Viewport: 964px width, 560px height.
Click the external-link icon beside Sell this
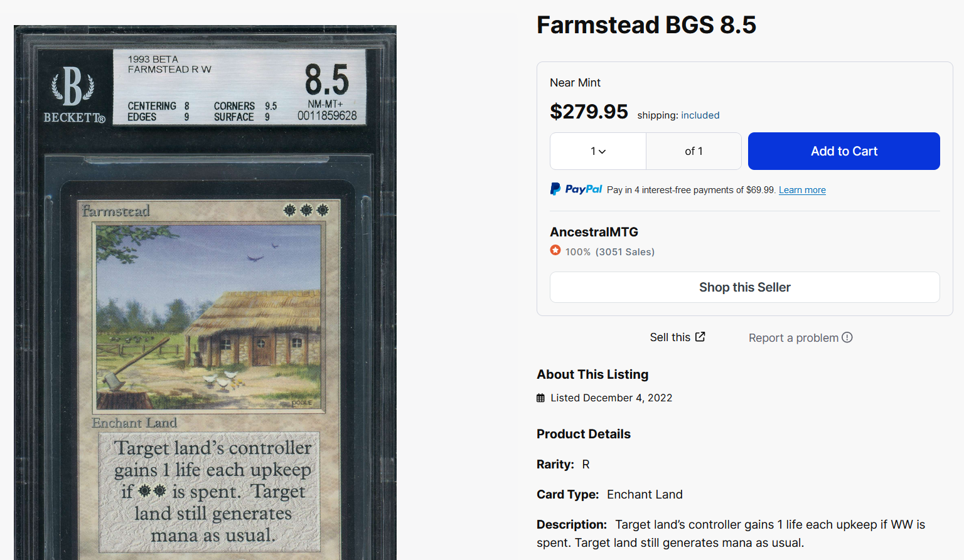tap(701, 336)
